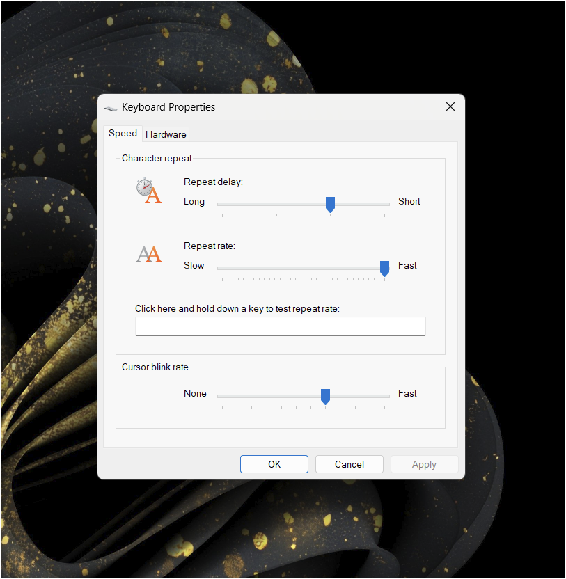Click the double-A Repeat rate icon
Viewport: 566px width, 579px height.
point(149,254)
